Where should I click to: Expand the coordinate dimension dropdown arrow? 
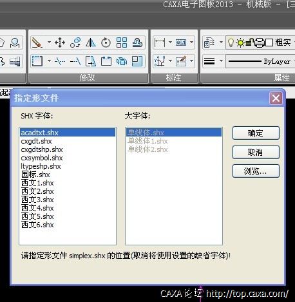click(170, 61)
